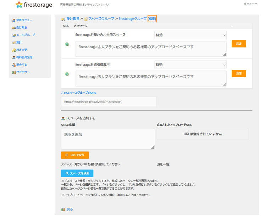This screenshot has width=276, height=218.
Task: Click the message box for お取引様専用
Action: [151, 79]
